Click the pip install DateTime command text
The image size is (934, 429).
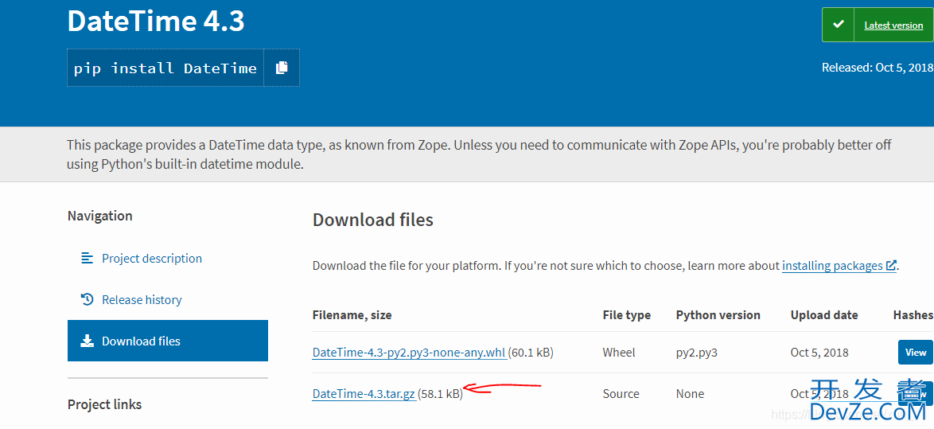[165, 68]
